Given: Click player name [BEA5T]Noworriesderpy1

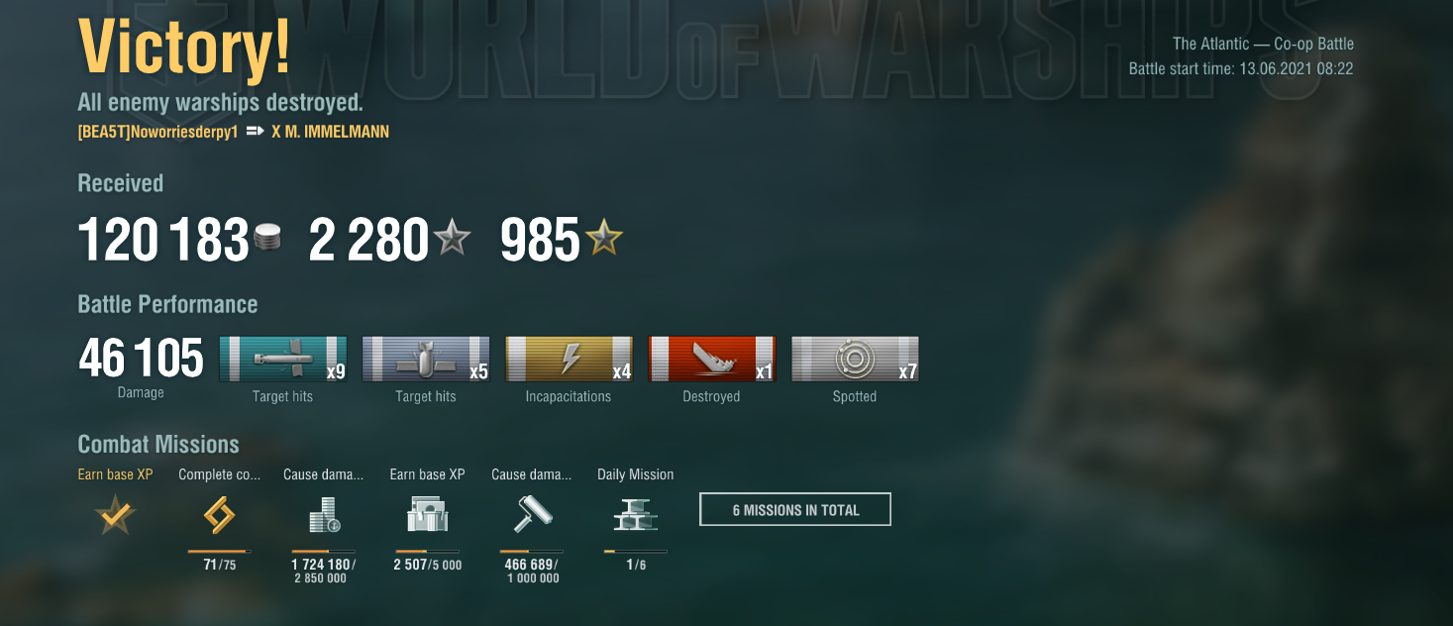Looking at the screenshot, I should point(157,132).
